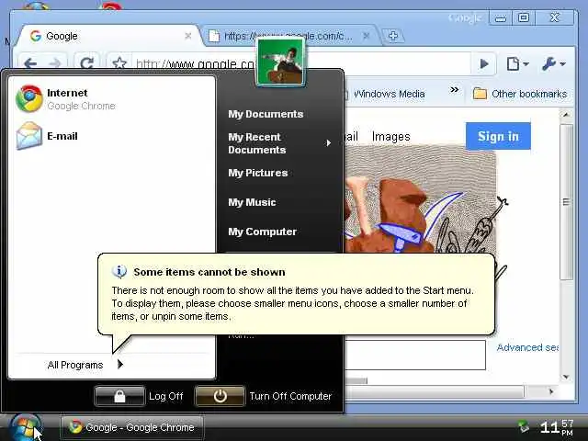Image resolution: width=588 pixels, height=441 pixels.
Task: Click the browser Forward arrow
Action: click(x=55, y=63)
